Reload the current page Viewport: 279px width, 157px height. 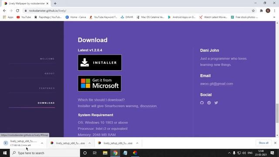(x=17, y=10)
